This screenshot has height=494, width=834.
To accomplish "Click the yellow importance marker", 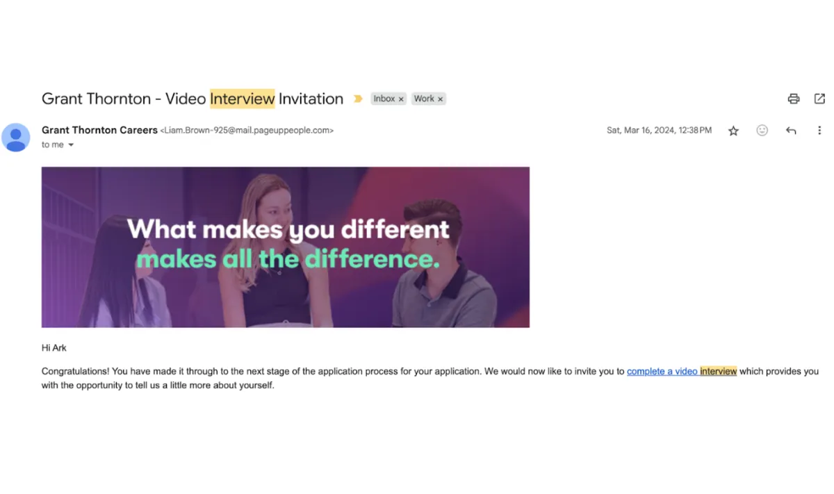I will tap(358, 99).
